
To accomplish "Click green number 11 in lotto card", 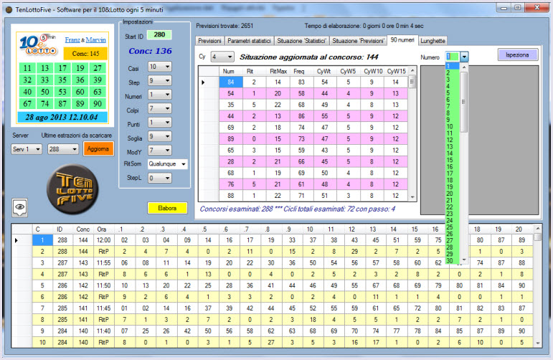I will click(x=27, y=68).
